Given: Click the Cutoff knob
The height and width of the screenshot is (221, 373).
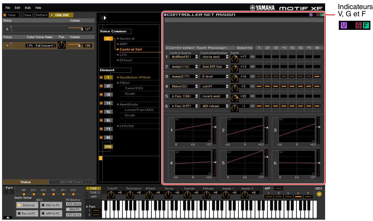Looking at the screenshot, I should point(111,195).
